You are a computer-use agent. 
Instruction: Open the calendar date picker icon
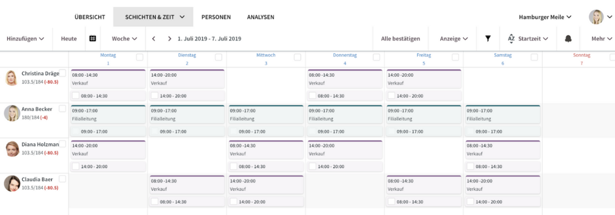(x=93, y=38)
